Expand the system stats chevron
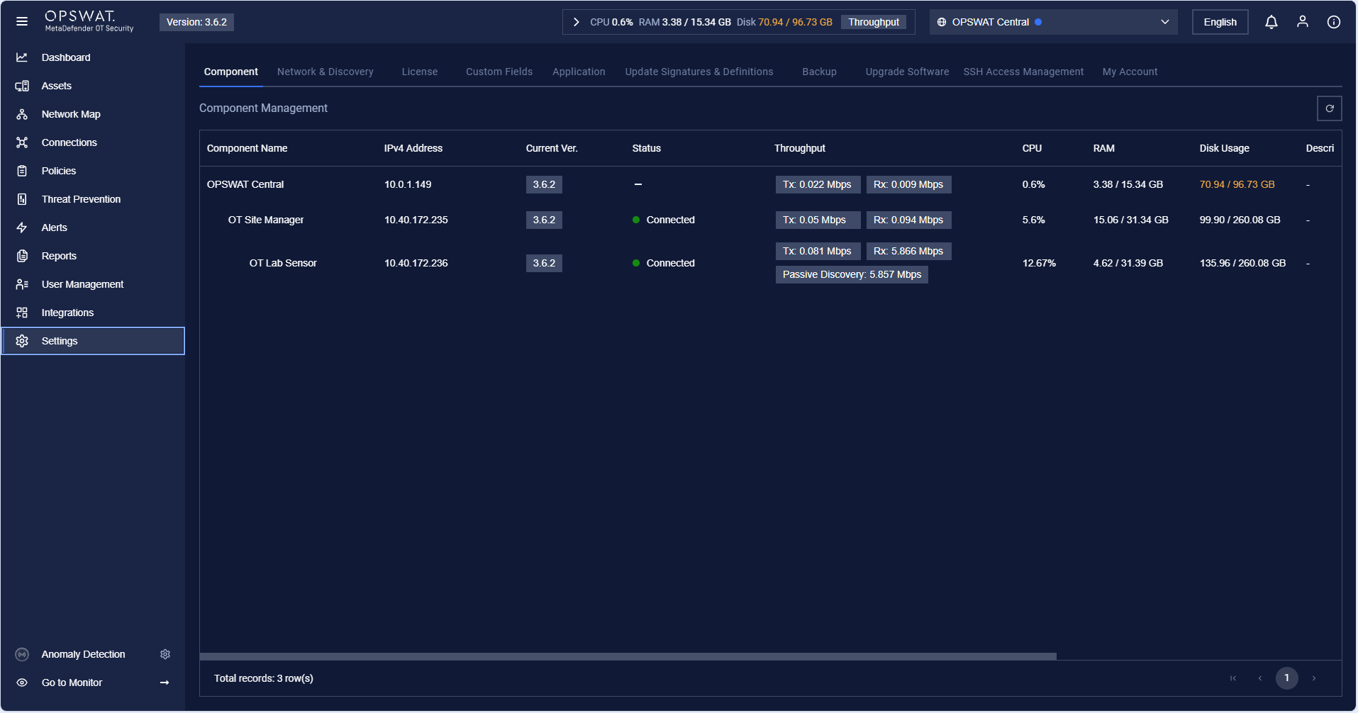This screenshot has height=713, width=1358. point(577,22)
